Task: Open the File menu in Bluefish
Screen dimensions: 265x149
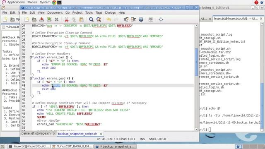Action: coord(24,13)
